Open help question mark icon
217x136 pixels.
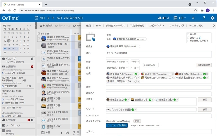[204, 18]
